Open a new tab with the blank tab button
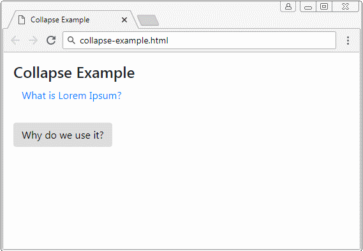 148,20
